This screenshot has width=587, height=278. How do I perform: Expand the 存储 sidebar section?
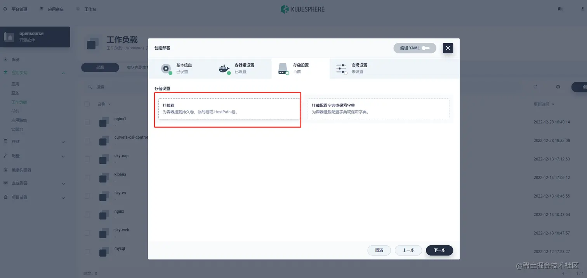coord(63,142)
